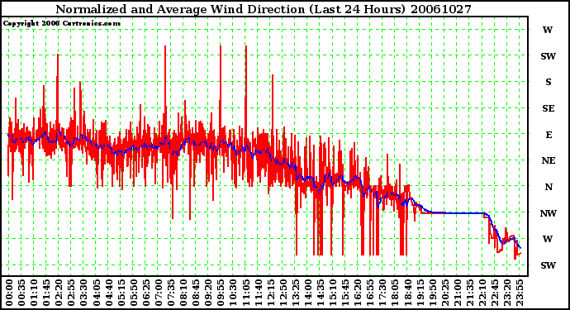Click the '07:35' time axis label
The width and height of the screenshot is (570, 310).
tap(171, 293)
